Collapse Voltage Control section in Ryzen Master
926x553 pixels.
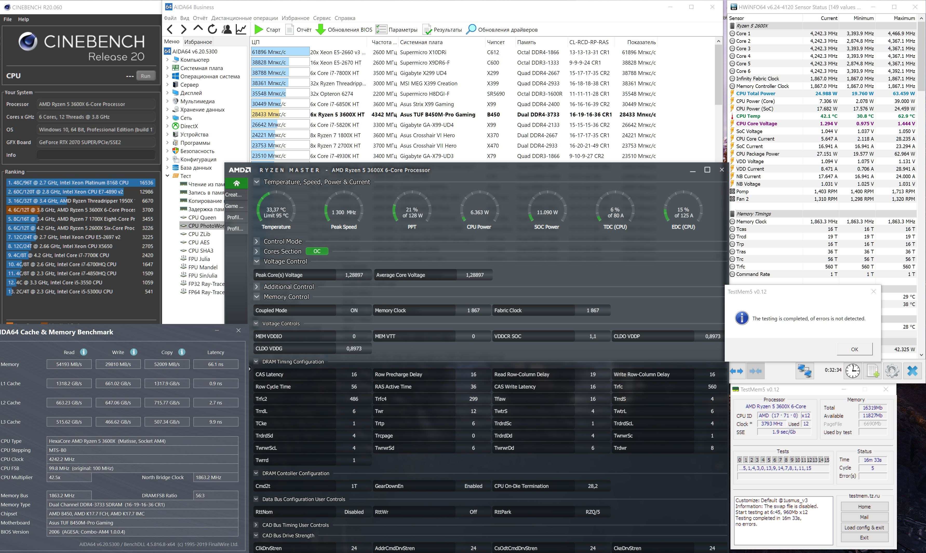click(x=257, y=261)
